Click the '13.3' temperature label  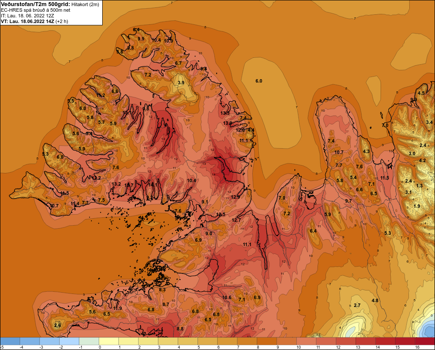pos(225,113)
